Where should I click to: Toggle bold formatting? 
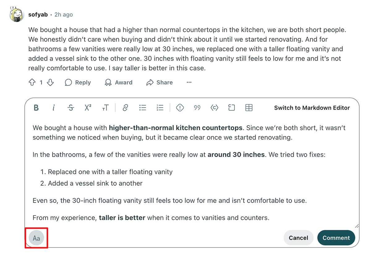coord(36,108)
